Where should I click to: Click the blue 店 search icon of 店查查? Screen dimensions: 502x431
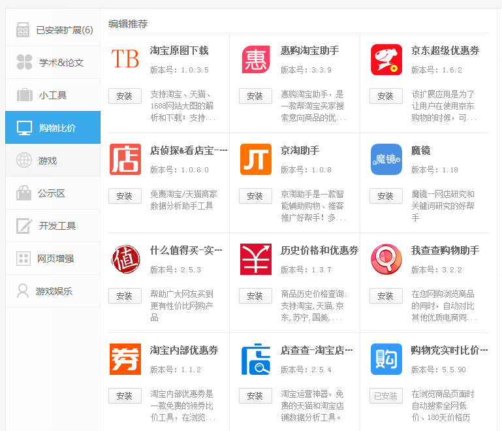(256, 359)
